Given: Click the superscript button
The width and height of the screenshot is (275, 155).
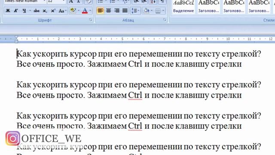Looking at the screenshot, I should pos(53,11).
